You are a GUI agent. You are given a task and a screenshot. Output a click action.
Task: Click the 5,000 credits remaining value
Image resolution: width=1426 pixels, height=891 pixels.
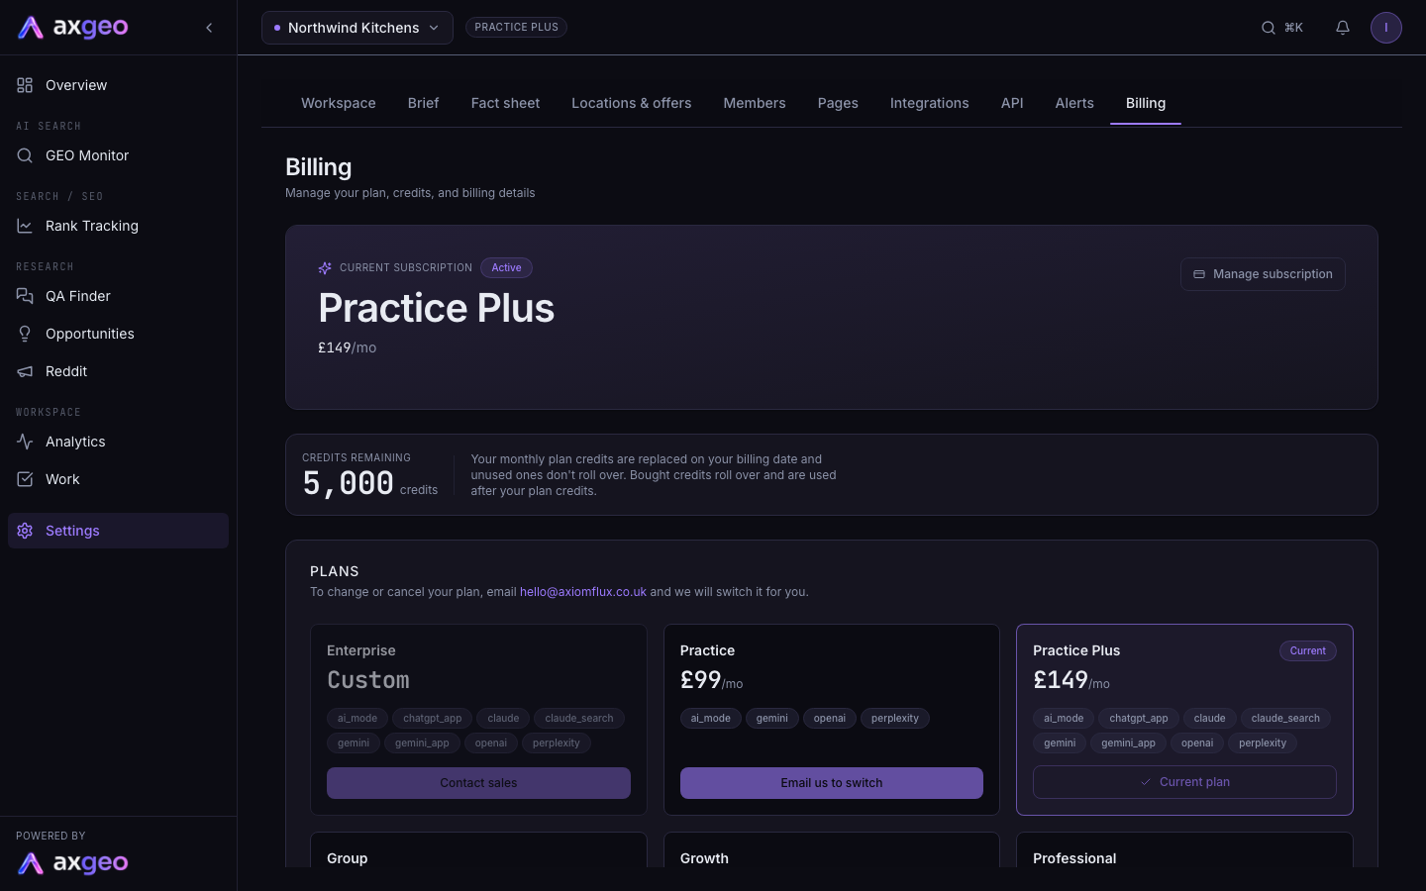coord(349,484)
